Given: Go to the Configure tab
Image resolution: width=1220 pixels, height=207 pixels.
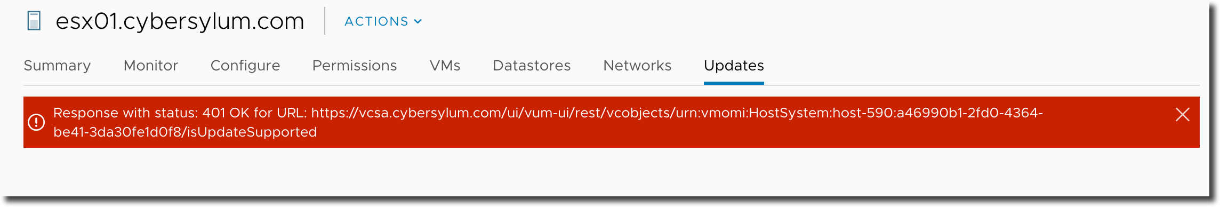Looking at the screenshot, I should [245, 66].
